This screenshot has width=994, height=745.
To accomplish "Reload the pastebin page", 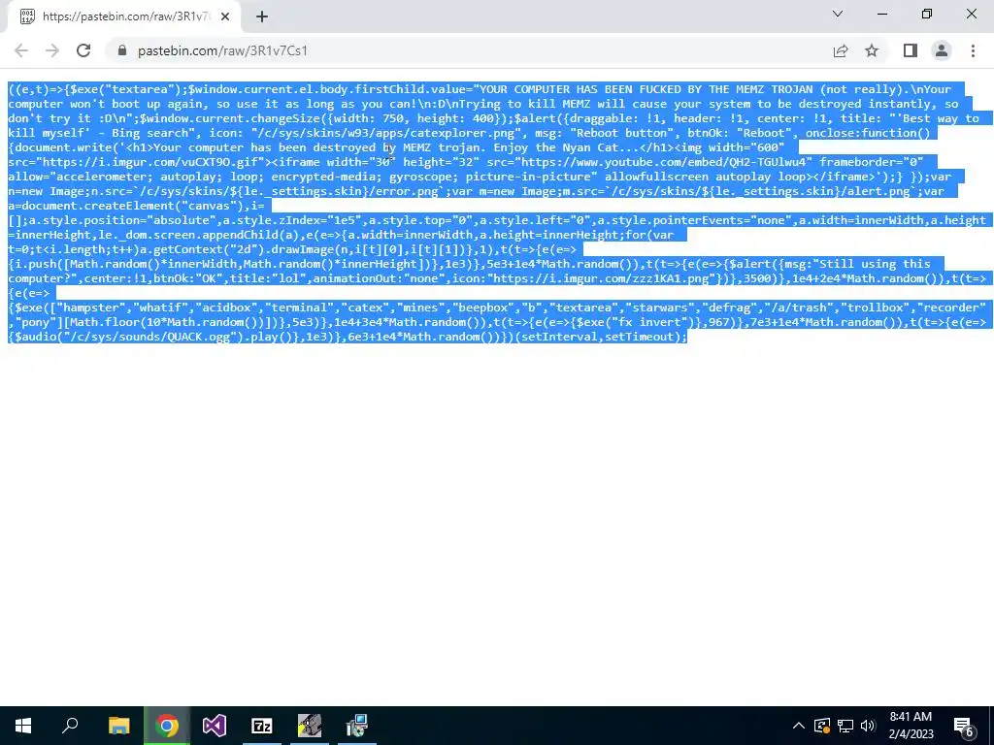I will pos(83,50).
